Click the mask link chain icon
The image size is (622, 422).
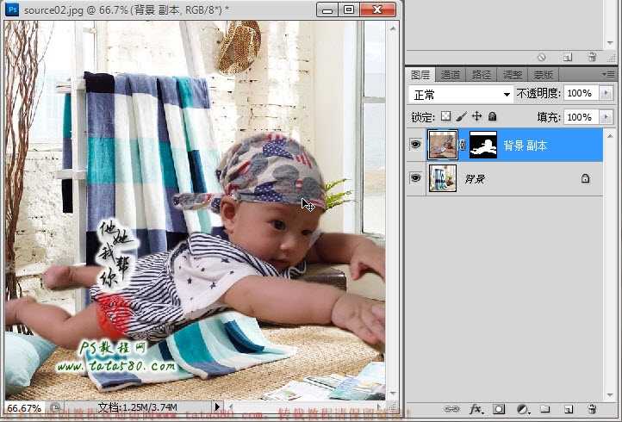tap(463, 145)
